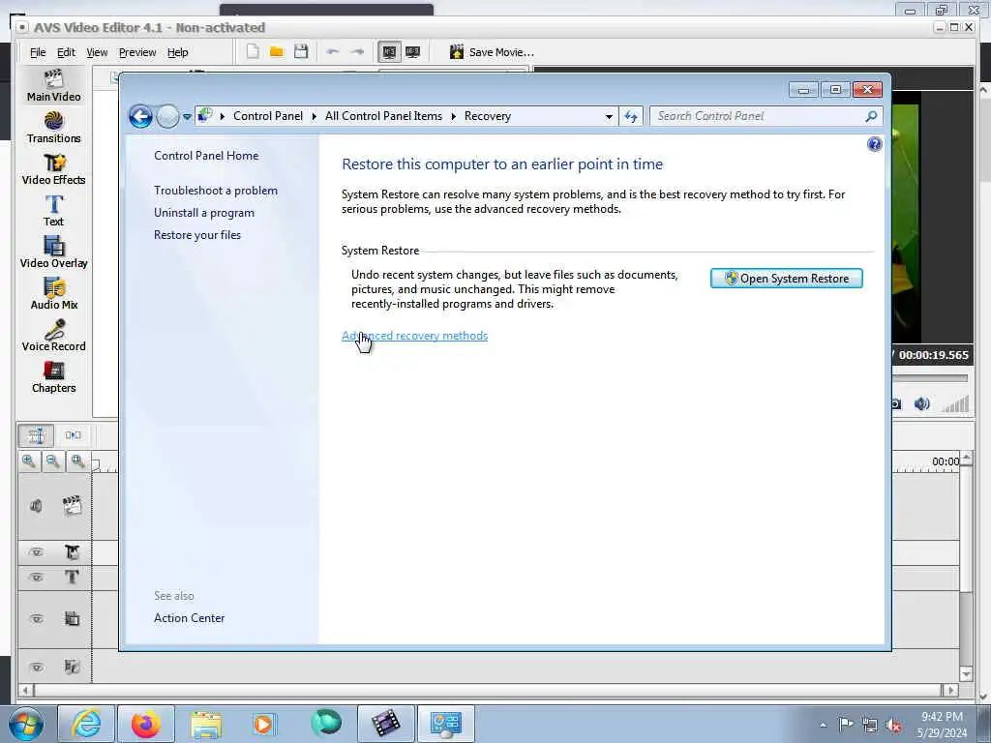
Task: Open Troubleshoot a problem link
Action: coord(216,191)
